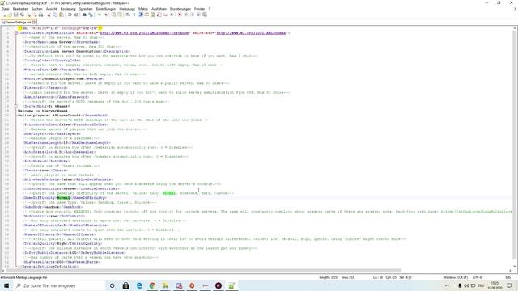Click the Close All toolbar icon
The width and height of the screenshot is (518, 291).
tap(35, 15)
